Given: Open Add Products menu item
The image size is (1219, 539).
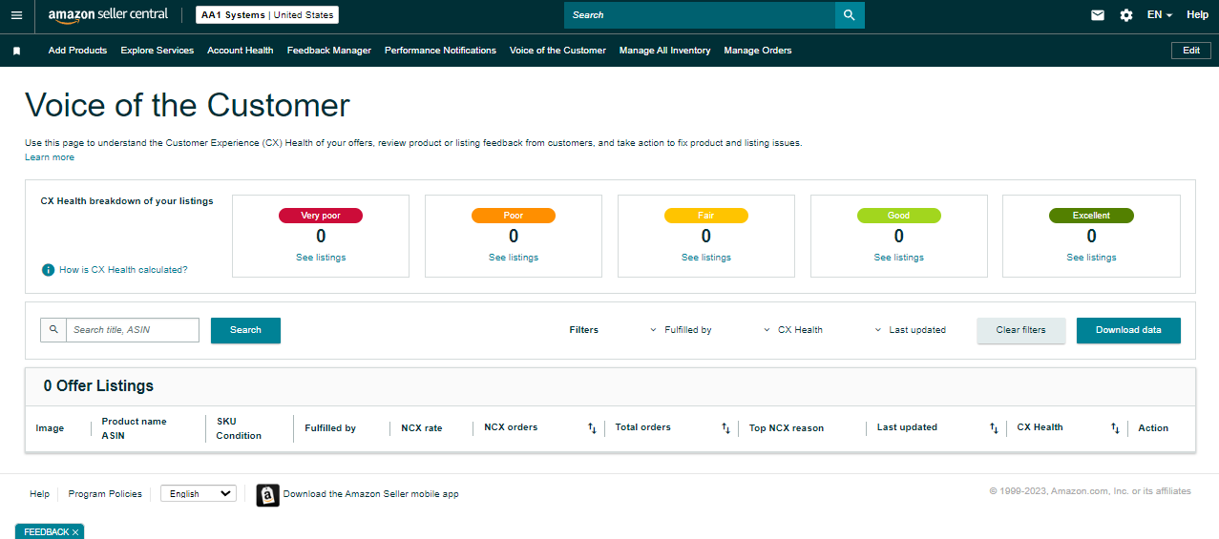Looking at the screenshot, I should (x=77, y=51).
